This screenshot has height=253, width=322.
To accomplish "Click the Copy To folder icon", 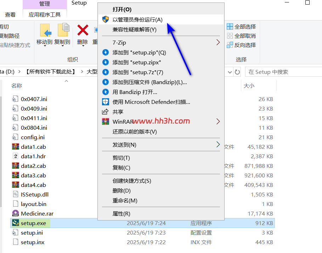I will click(63, 30).
